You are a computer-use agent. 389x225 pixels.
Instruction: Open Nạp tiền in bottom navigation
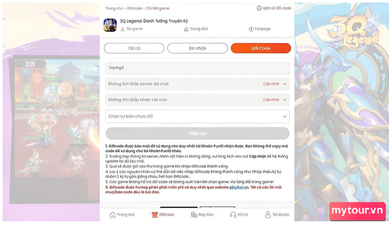point(202,214)
